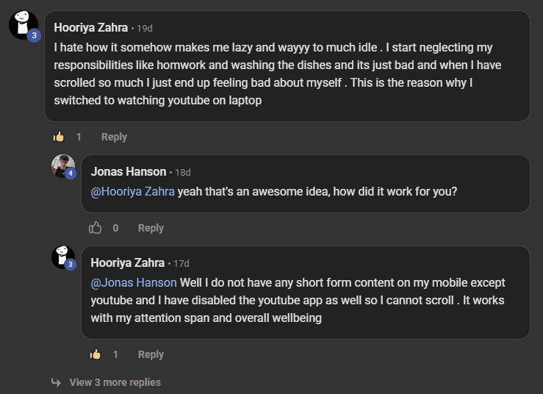The height and width of the screenshot is (394, 543).
Task: Open Hooriya Zahra's avatar on 17d reply
Action: click(62, 257)
